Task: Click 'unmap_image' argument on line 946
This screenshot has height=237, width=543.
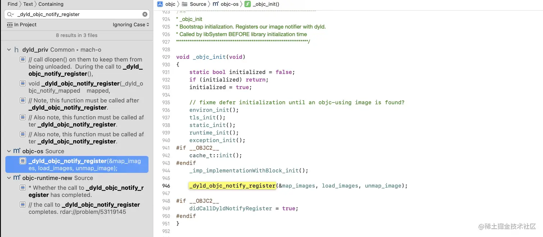Action: pyautogui.click(x=383, y=186)
